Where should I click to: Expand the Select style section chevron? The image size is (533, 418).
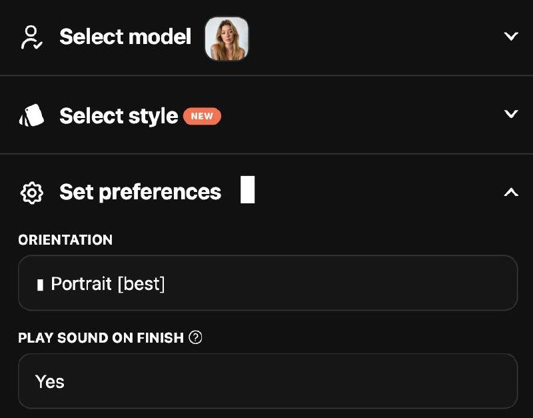[x=511, y=114]
